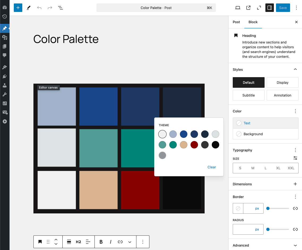Viewport: 302px width, 250px height.
Task: Click the Clear link in color popup
Action: pyautogui.click(x=212, y=167)
